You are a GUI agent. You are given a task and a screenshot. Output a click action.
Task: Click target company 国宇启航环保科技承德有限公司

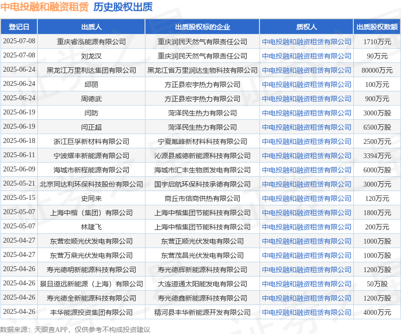pyautogui.click(x=202, y=184)
